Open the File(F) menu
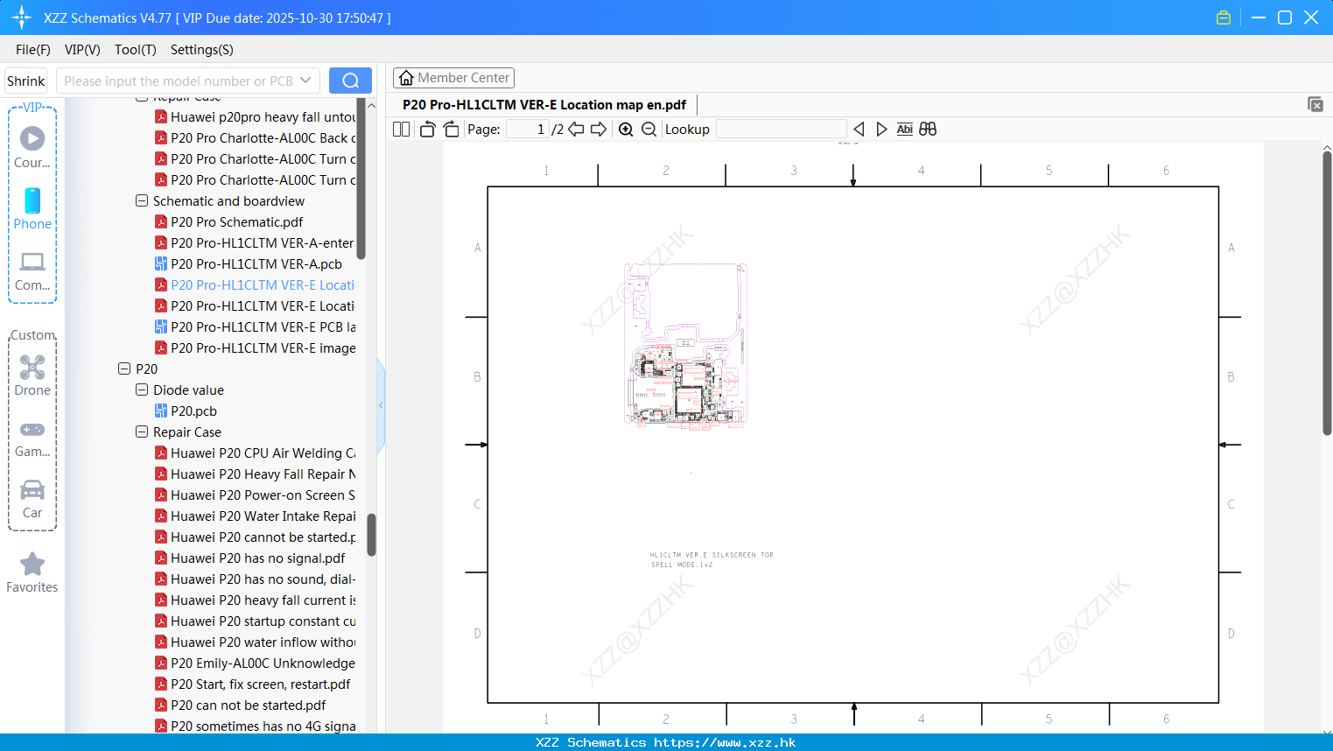This screenshot has width=1333, height=751. pos(33,49)
